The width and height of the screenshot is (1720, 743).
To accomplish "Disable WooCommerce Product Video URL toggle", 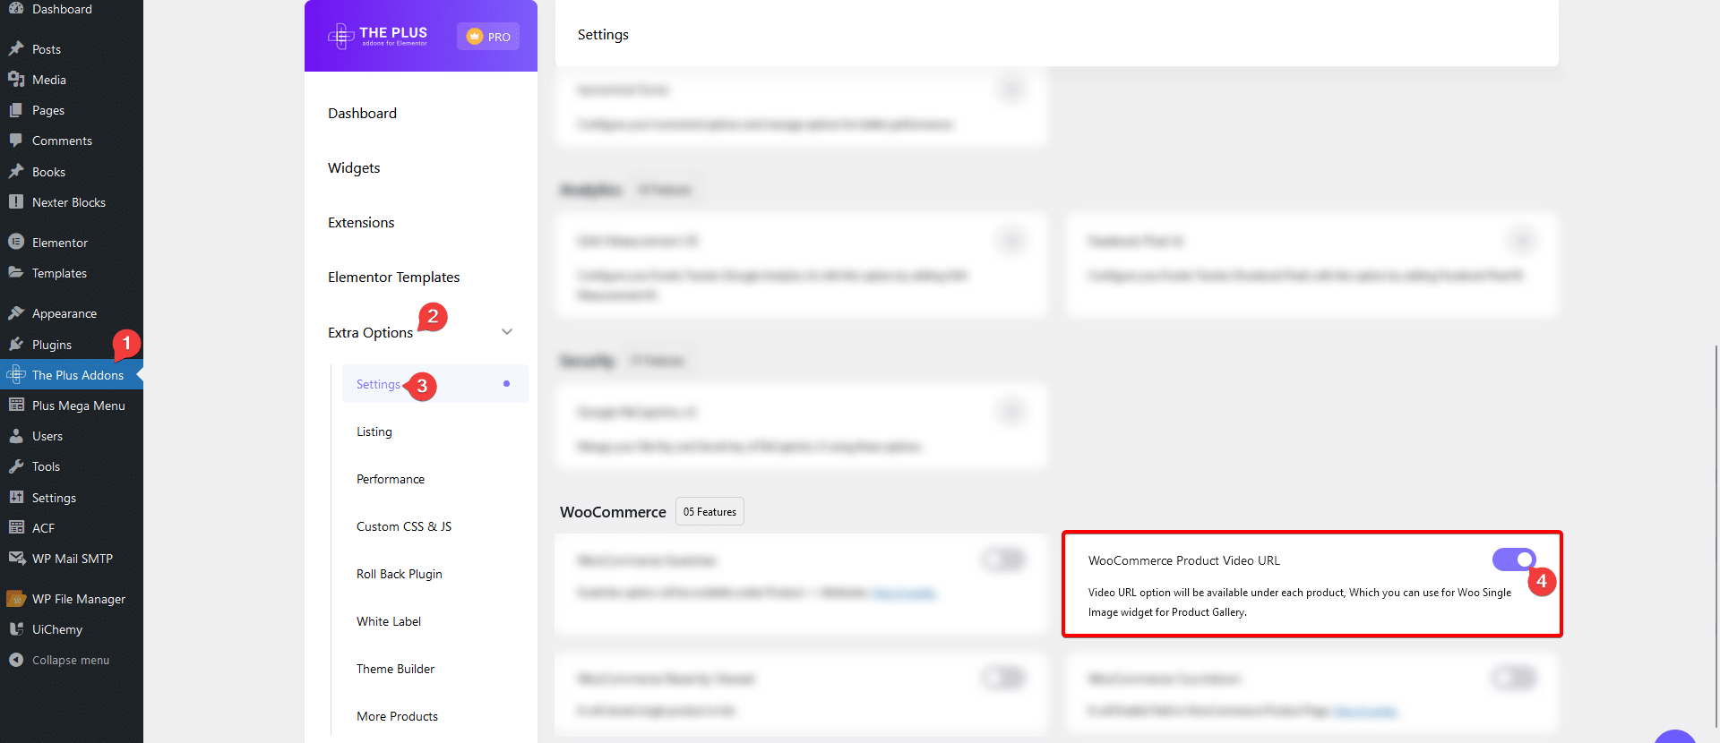I will click(x=1514, y=559).
